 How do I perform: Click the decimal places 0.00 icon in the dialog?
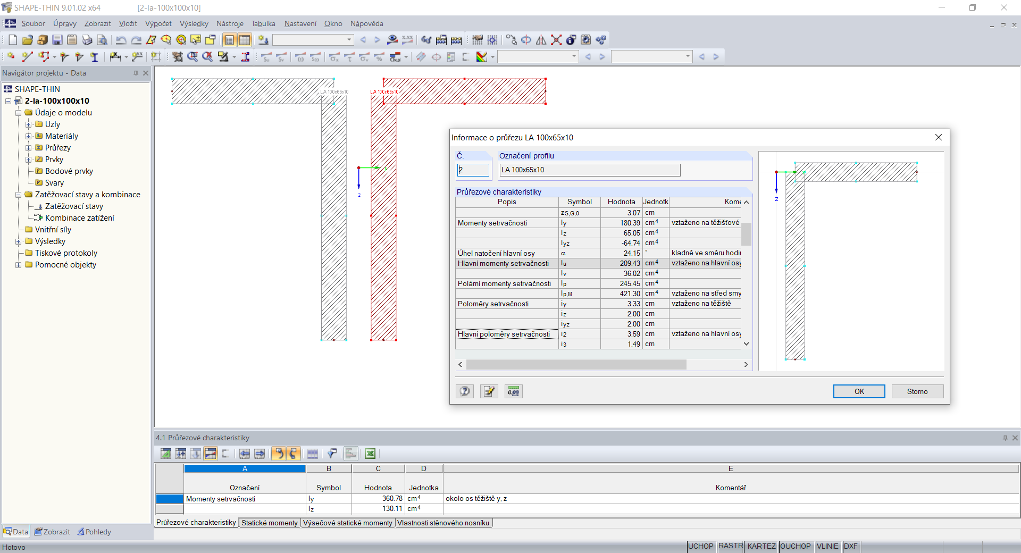[514, 391]
